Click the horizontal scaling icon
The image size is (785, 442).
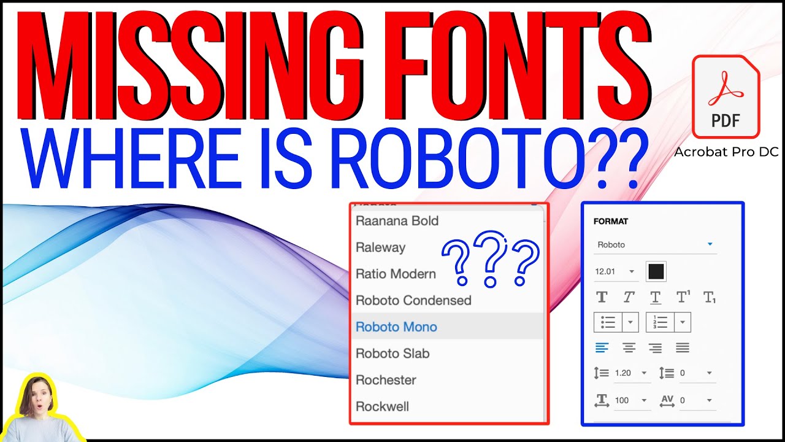(602, 400)
